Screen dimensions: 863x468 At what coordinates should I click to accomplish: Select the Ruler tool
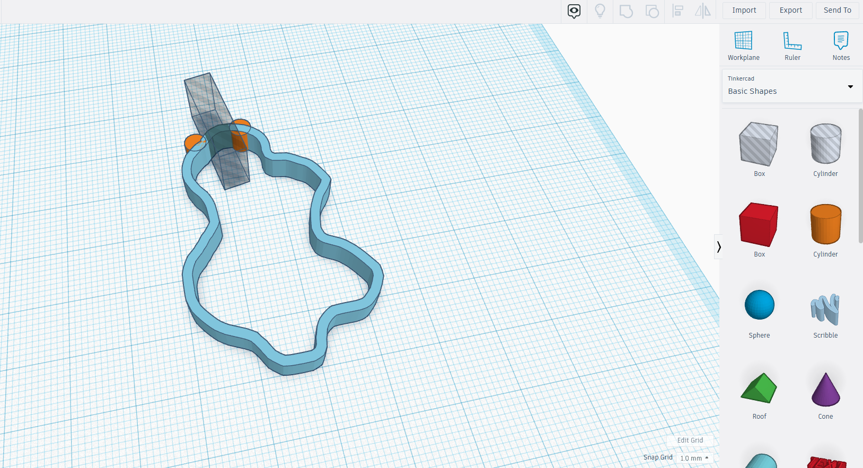coord(792,46)
